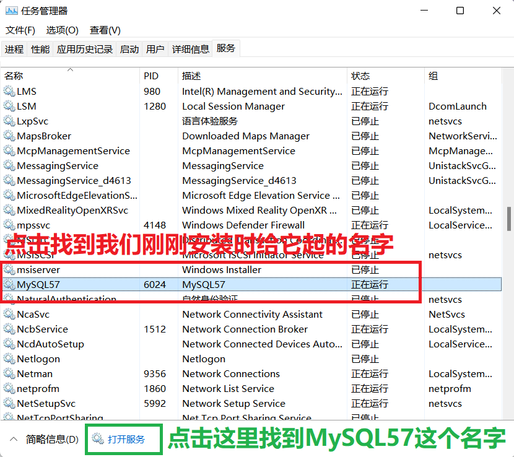Click the gear icon beside McpManagementService name
This screenshot has width=514, height=457.
point(9,150)
